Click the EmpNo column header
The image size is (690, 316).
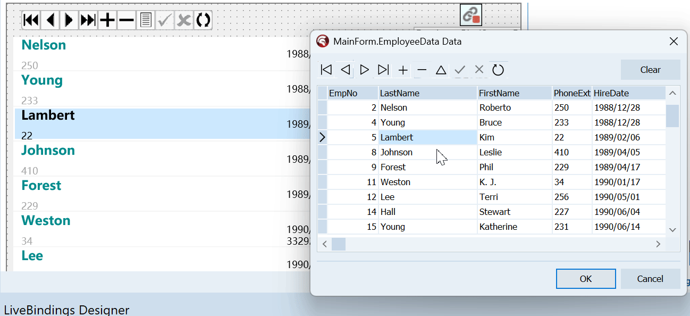pyautogui.click(x=353, y=93)
